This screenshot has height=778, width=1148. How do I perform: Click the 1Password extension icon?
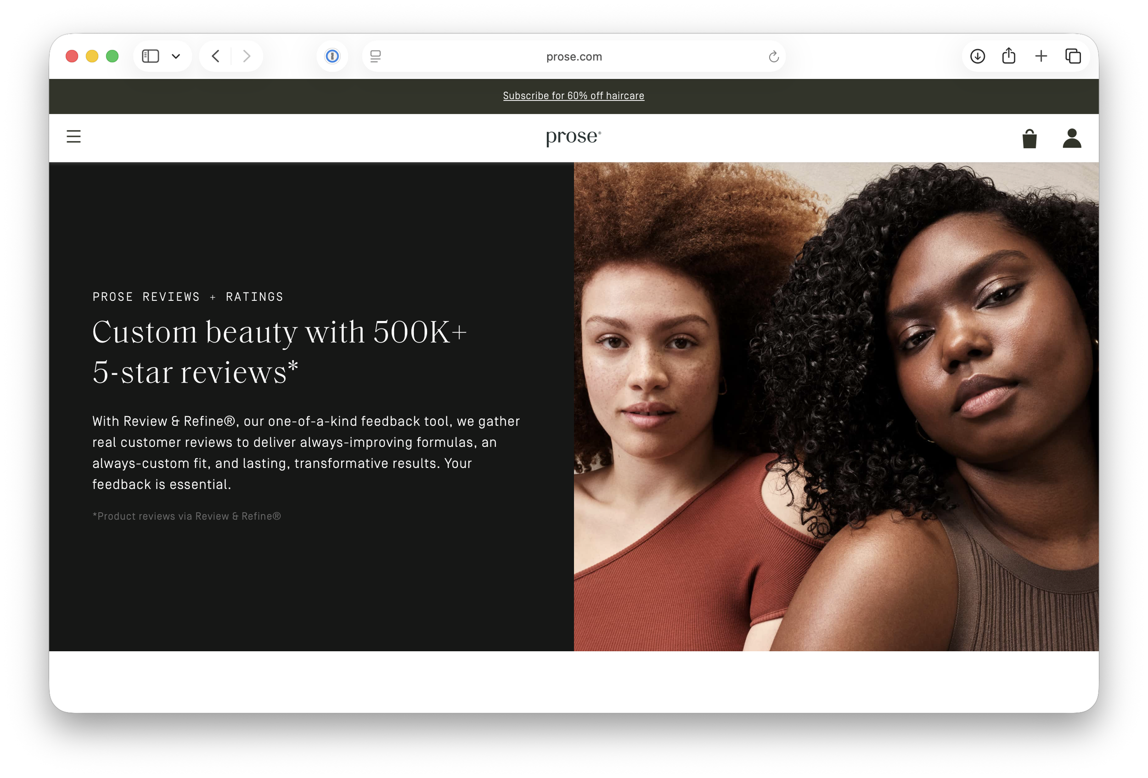[332, 56]
